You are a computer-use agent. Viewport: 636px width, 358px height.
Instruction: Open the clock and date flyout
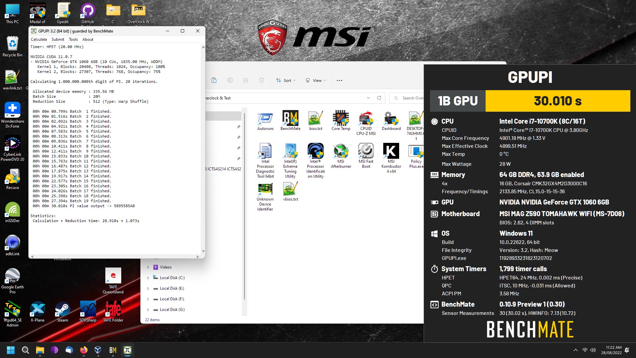tap(611, 350)
